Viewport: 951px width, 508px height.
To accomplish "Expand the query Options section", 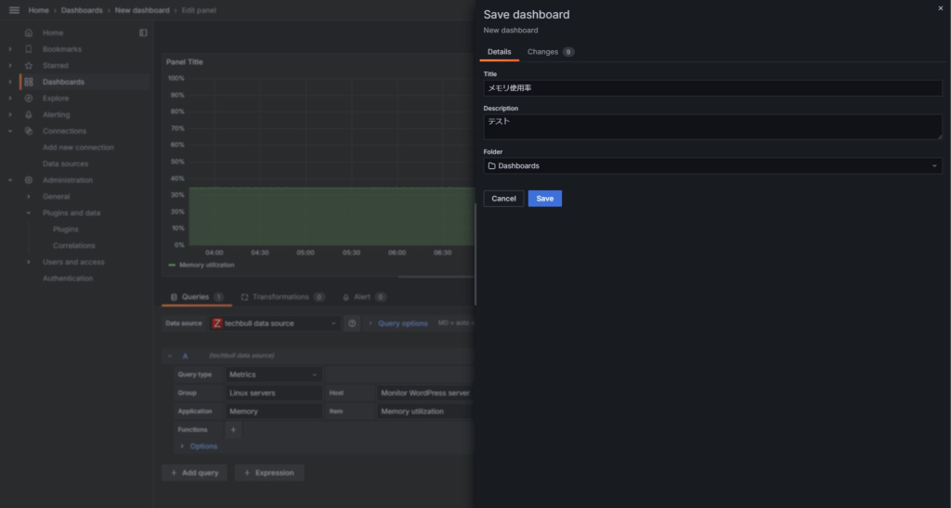I will click(197, 446).
